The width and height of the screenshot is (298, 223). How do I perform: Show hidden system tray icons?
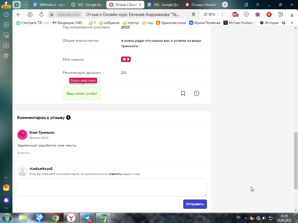pos(245,218)
